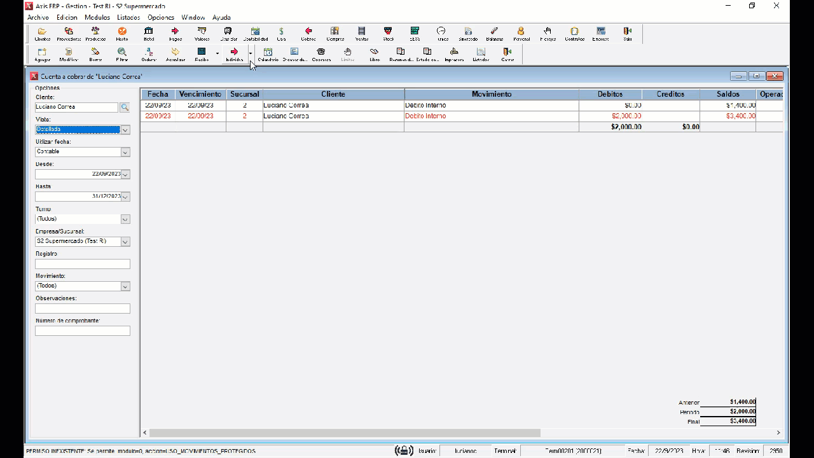Open the Calendario toolbar icon
The image size is (814, 458).
(268, 54)
